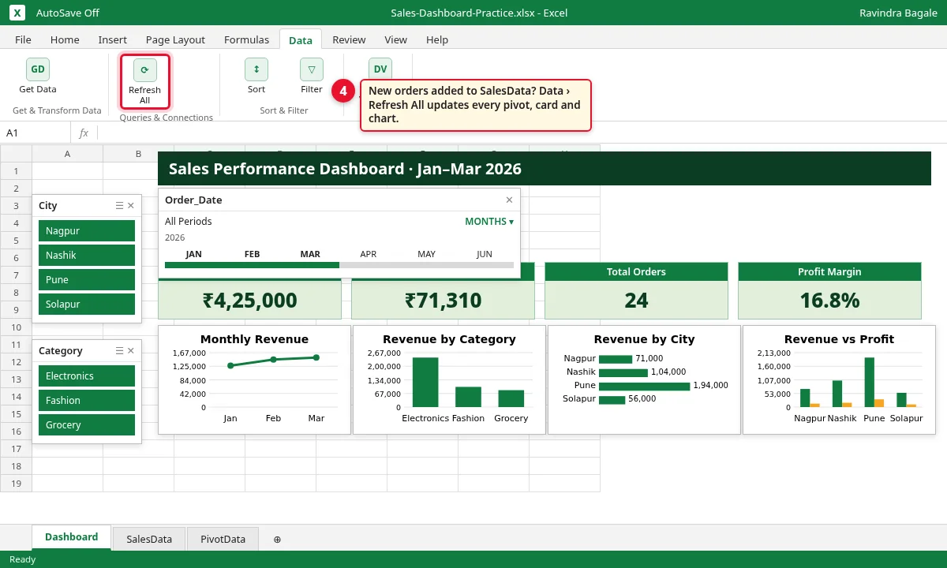Open the SalesData sheet tab
The width and height of the screenshot is (947, 568).
point(149,539)
